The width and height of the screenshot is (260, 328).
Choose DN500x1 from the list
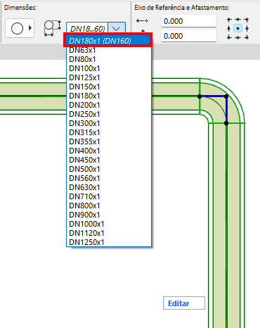pyautogui.click(x=109, y=169)
